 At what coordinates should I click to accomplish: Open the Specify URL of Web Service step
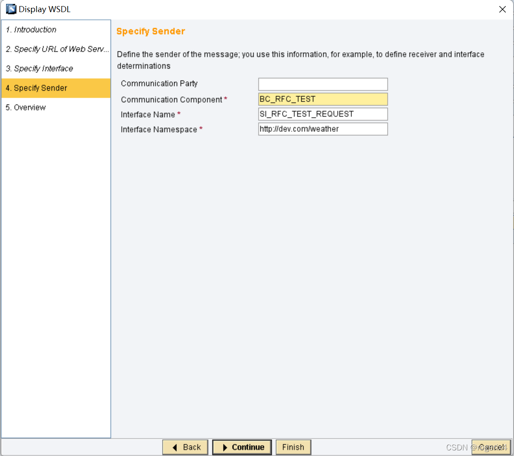[x=57, y=49]
